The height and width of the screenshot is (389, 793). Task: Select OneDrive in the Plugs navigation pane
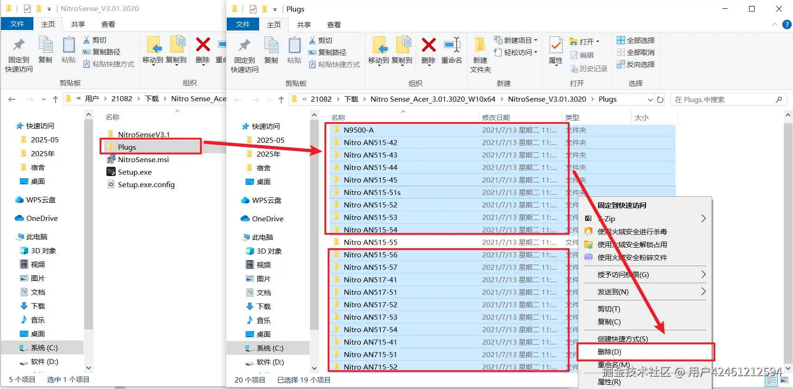pos(267,219)
